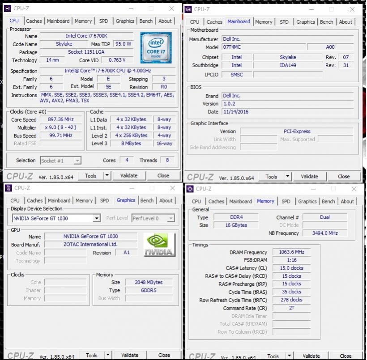The width and height of the screenshot is (367, 360).
Task: Click the Intel Core i7 logo image
Action: 156,48
